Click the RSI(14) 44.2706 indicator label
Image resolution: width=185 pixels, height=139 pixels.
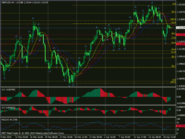(x=9, y=120)
